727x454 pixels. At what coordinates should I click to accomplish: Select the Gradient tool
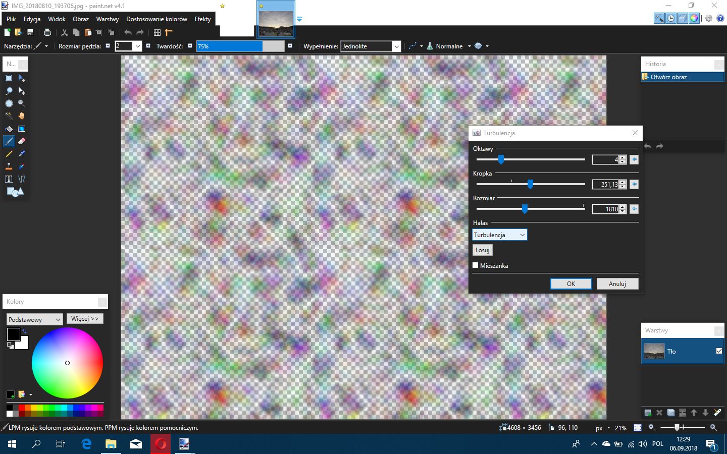click(22, 129)
